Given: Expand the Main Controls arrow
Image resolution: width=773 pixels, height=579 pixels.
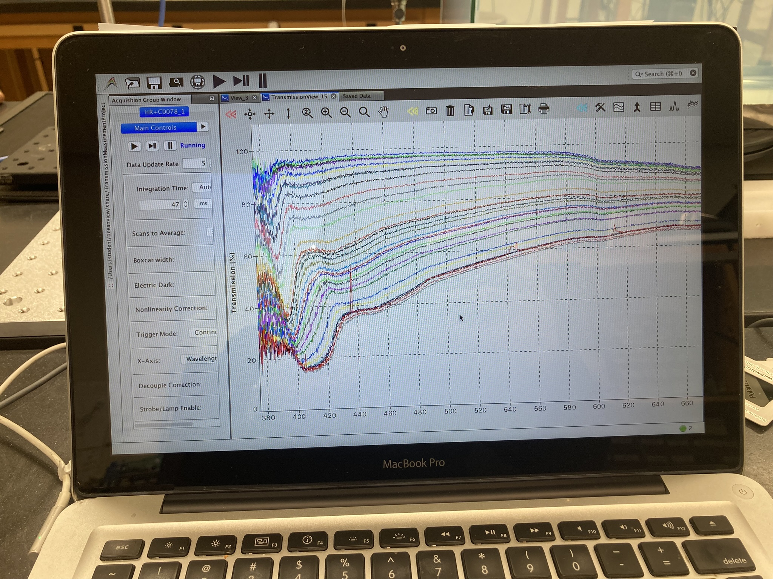Looking at the screenshot, I should [203, 127].
